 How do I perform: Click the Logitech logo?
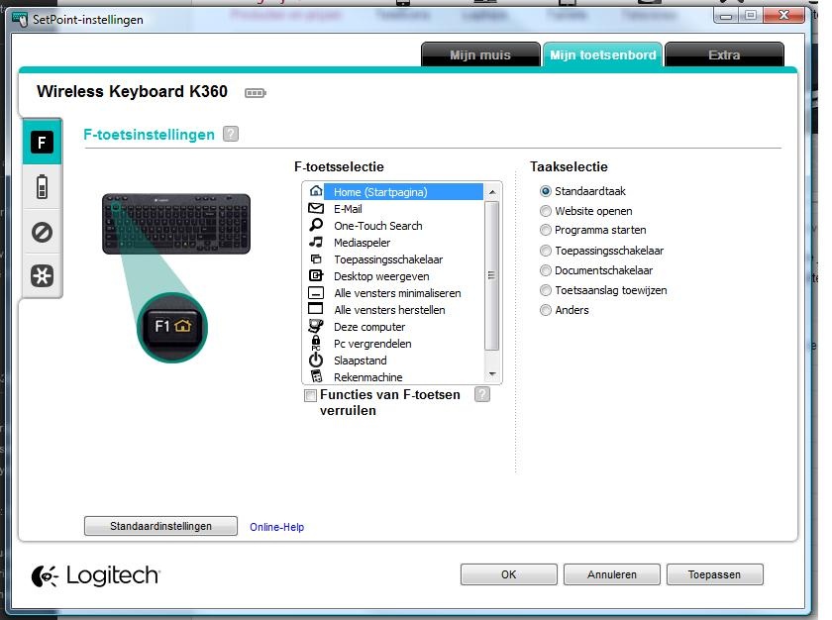pos(95,576)
